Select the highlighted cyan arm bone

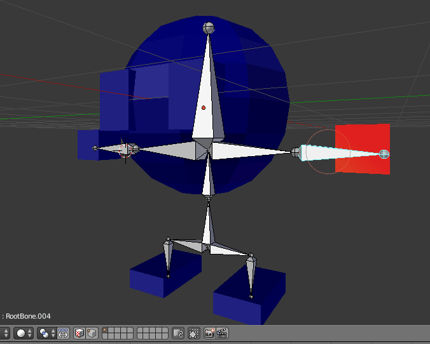339,153
